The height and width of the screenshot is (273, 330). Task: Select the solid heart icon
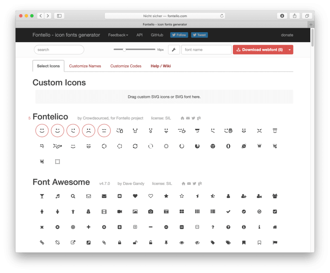coord(135,196)
